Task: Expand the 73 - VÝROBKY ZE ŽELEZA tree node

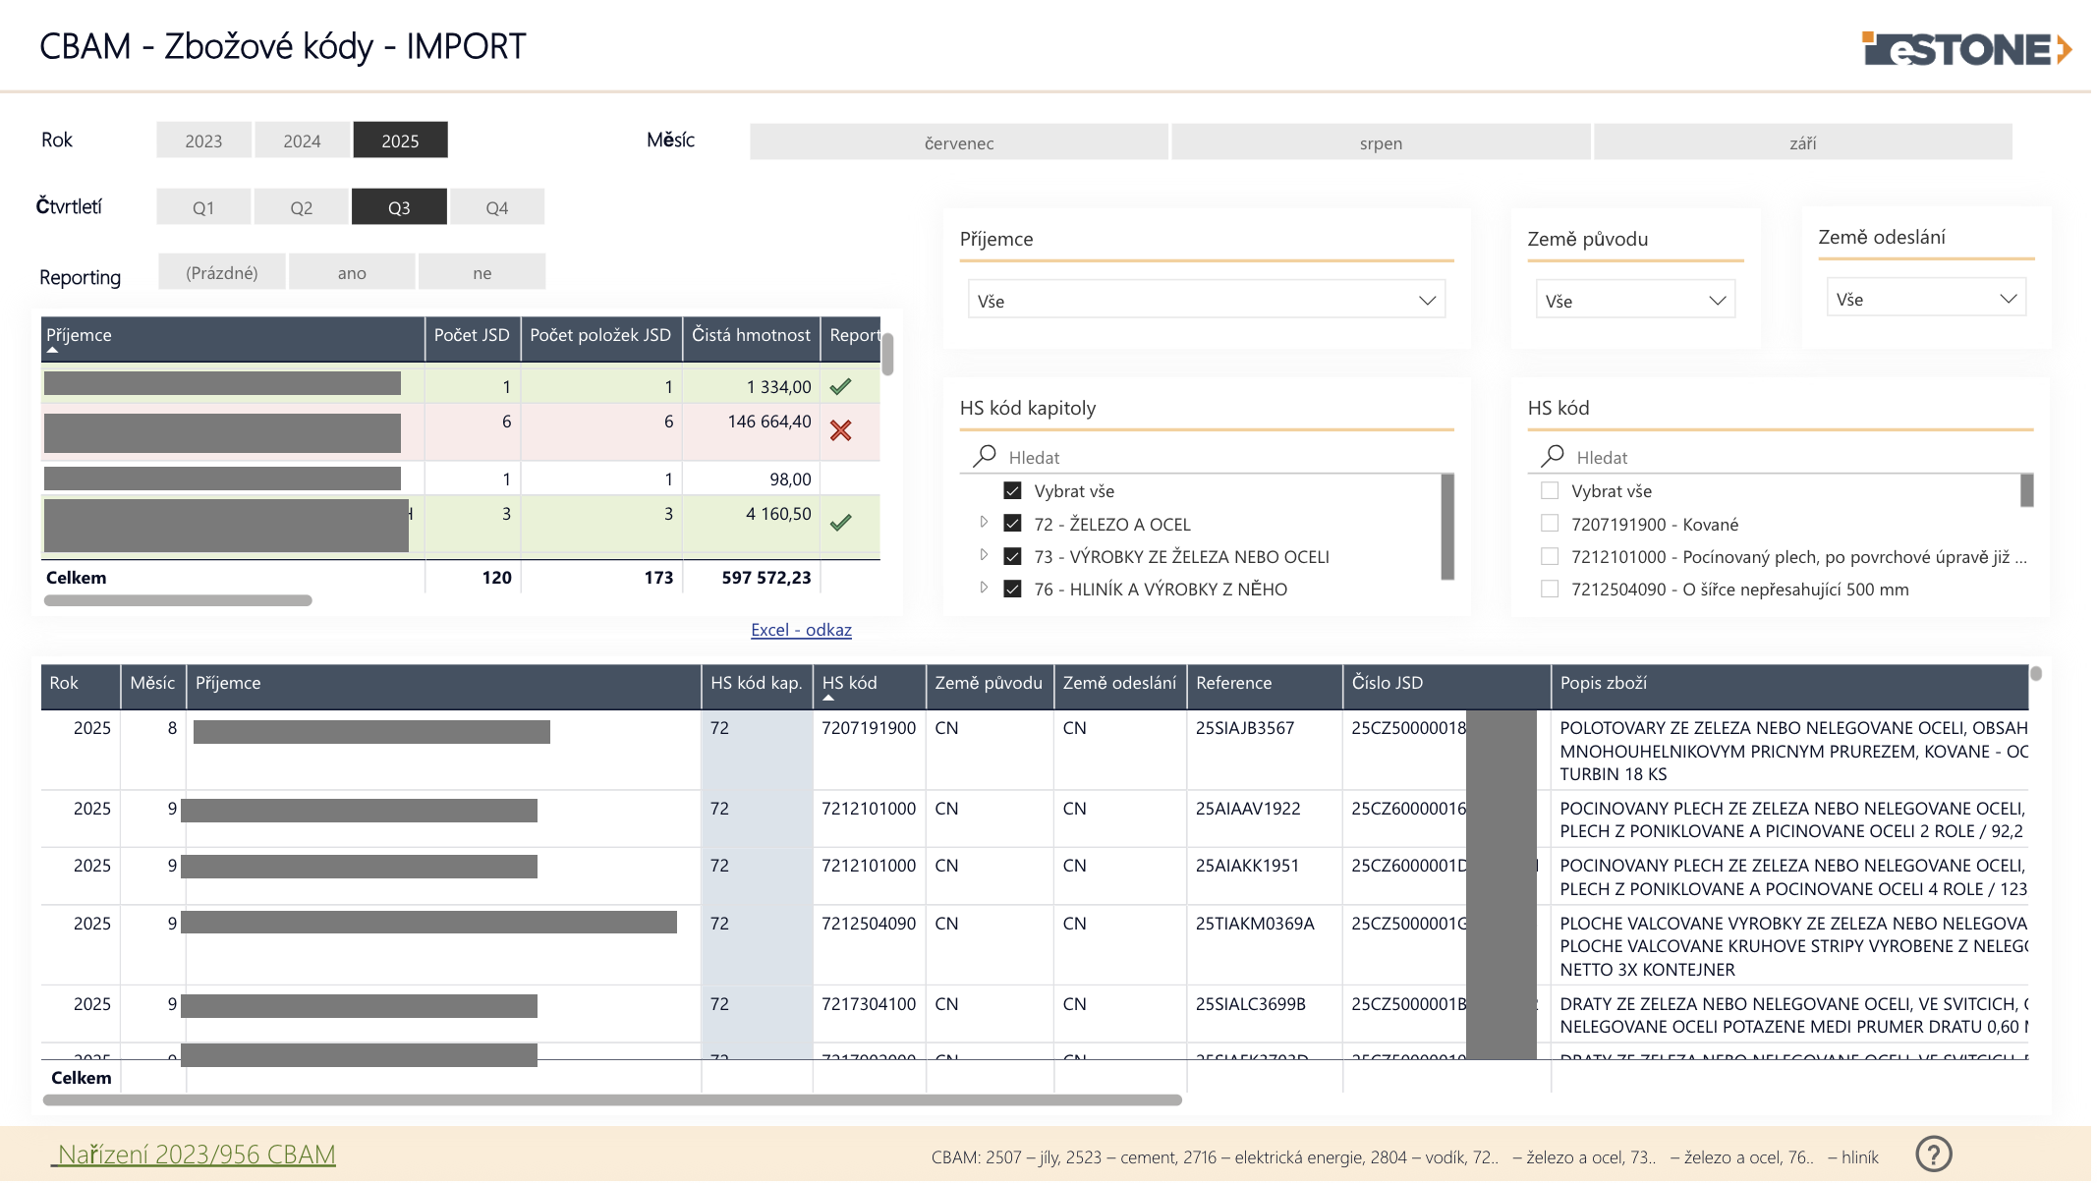Action: pos(984,556)
